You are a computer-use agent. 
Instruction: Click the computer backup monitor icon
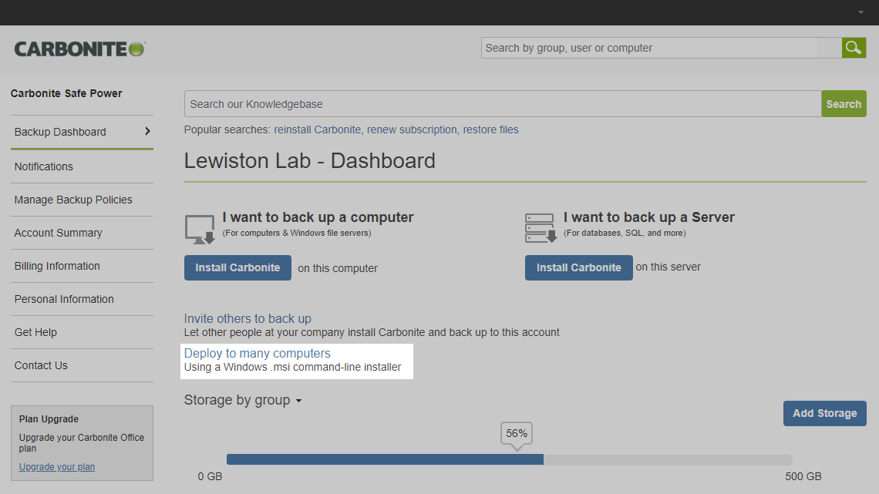(200, 230)
